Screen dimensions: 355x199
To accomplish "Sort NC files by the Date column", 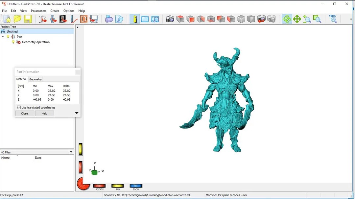I will coord(54,158).
